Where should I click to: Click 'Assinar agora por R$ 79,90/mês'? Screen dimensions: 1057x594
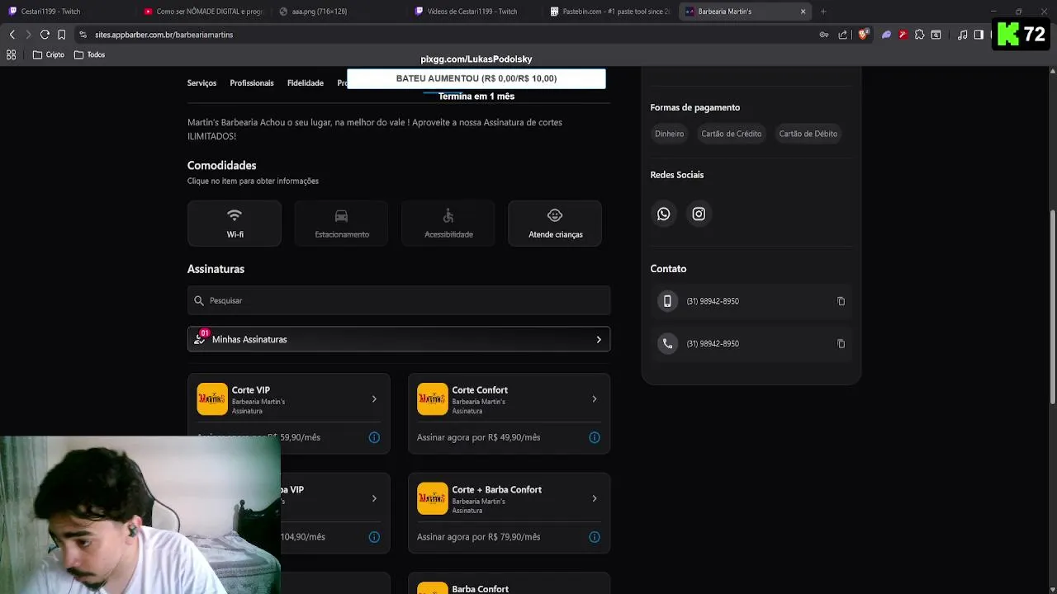[478, 536]
